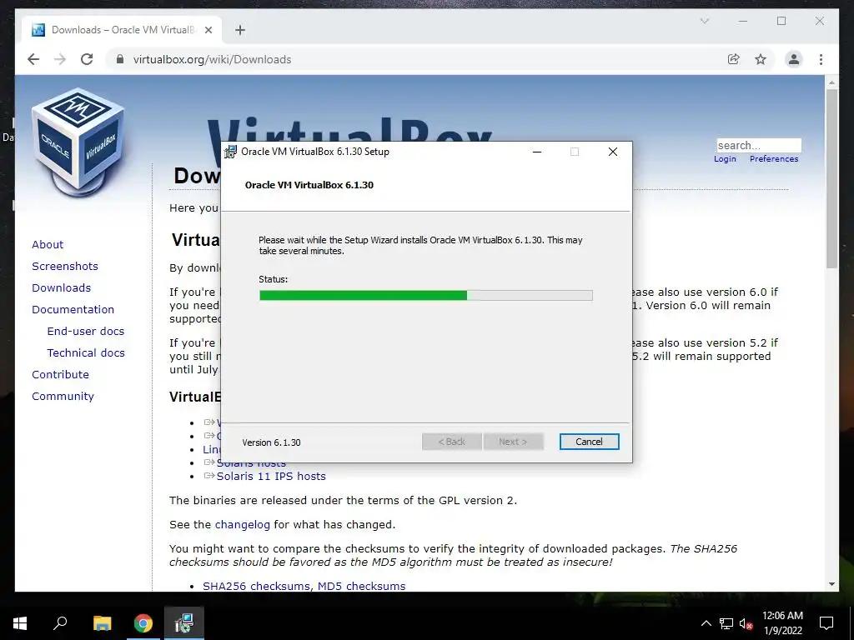The height and width of the screenshot is (640, 854).
Task: Open the Downloads sidebar link
Action: tap(61, 287)
